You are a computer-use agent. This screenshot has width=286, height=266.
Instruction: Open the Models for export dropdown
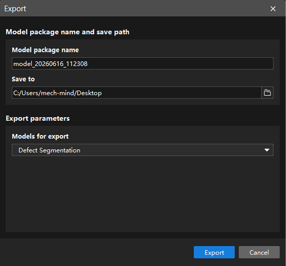click(142, 150)
